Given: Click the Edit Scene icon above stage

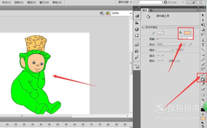Looking at the screenshot, I should pyautogui.click(x=102, y=13).
